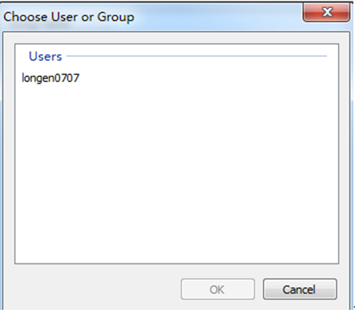Click empty space in the users list
This screenshot has height=322, width=355.
point(176,173)
